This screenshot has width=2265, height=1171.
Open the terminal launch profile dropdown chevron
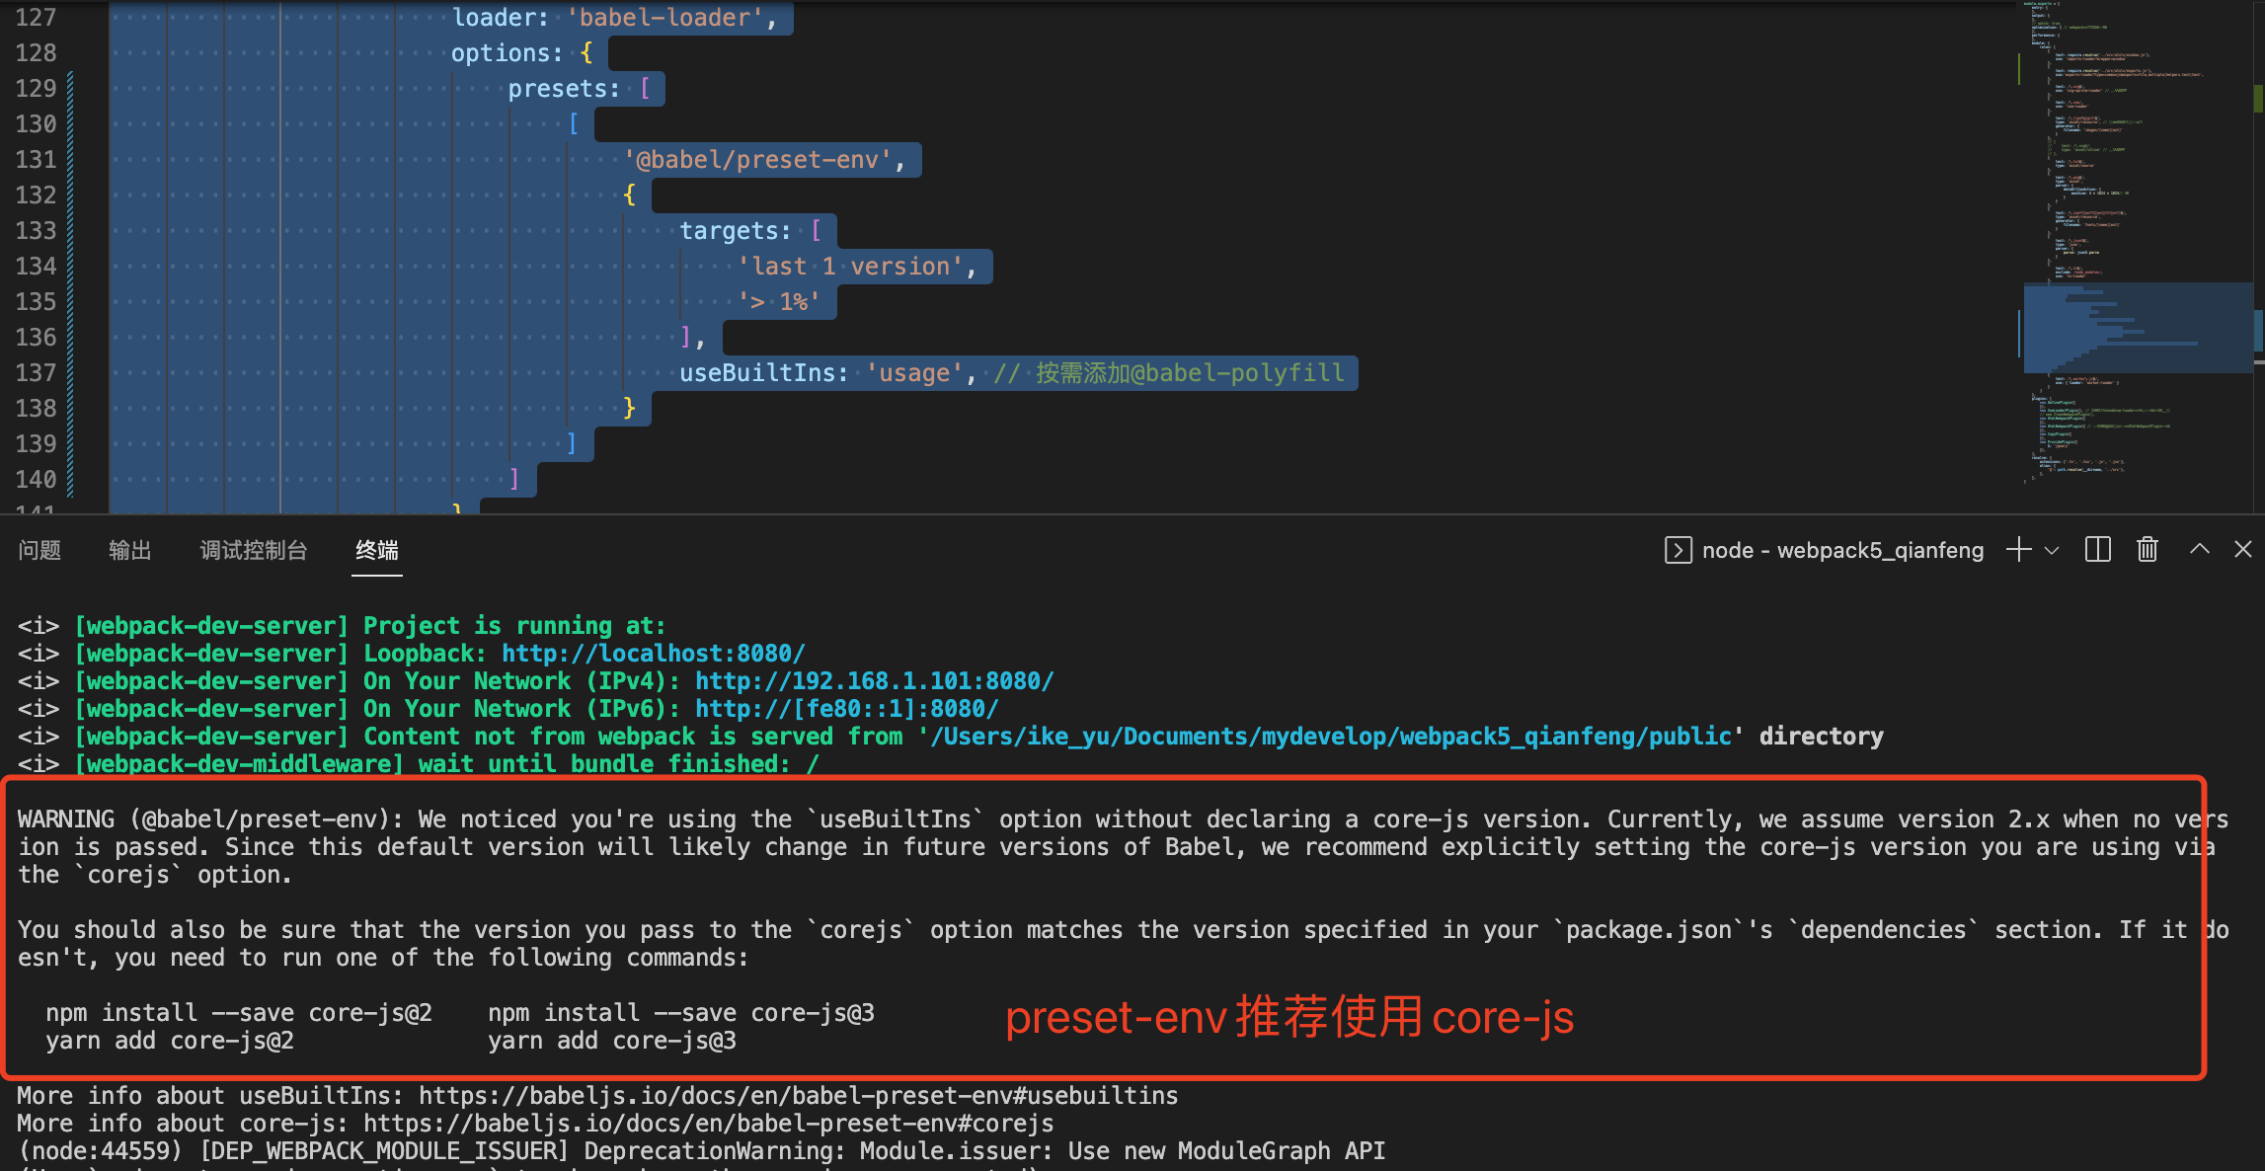(x=2052, y=551)
